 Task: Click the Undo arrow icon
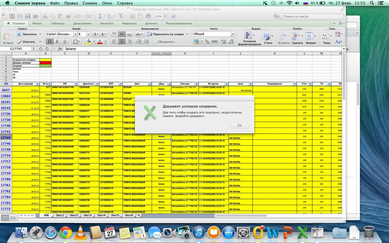pyautogui.click(x=78, y=16)
